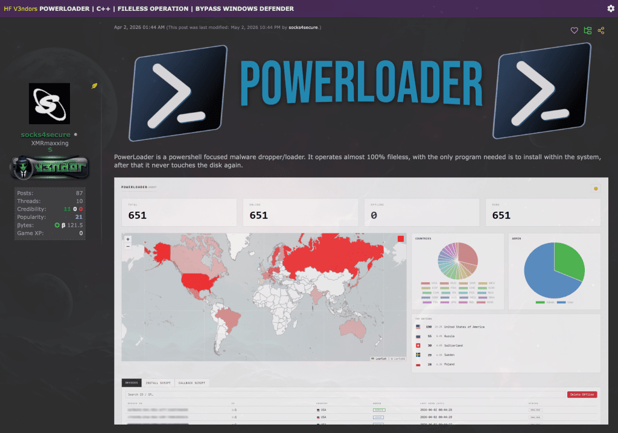This screenshot has height=433, width=618.
Task: Click socks4secure in the last-modified note
Action: [x=303, y=27]
